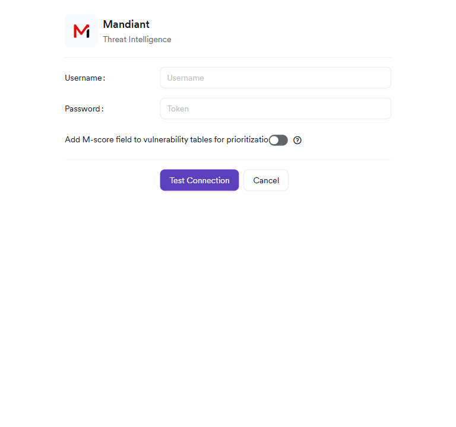Click the field with Token placeholder
456x427 pixels.
pos(275,109)
